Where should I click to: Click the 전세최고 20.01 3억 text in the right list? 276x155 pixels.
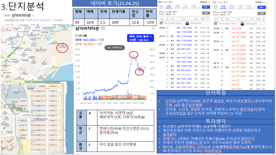(x=221, y=15)
